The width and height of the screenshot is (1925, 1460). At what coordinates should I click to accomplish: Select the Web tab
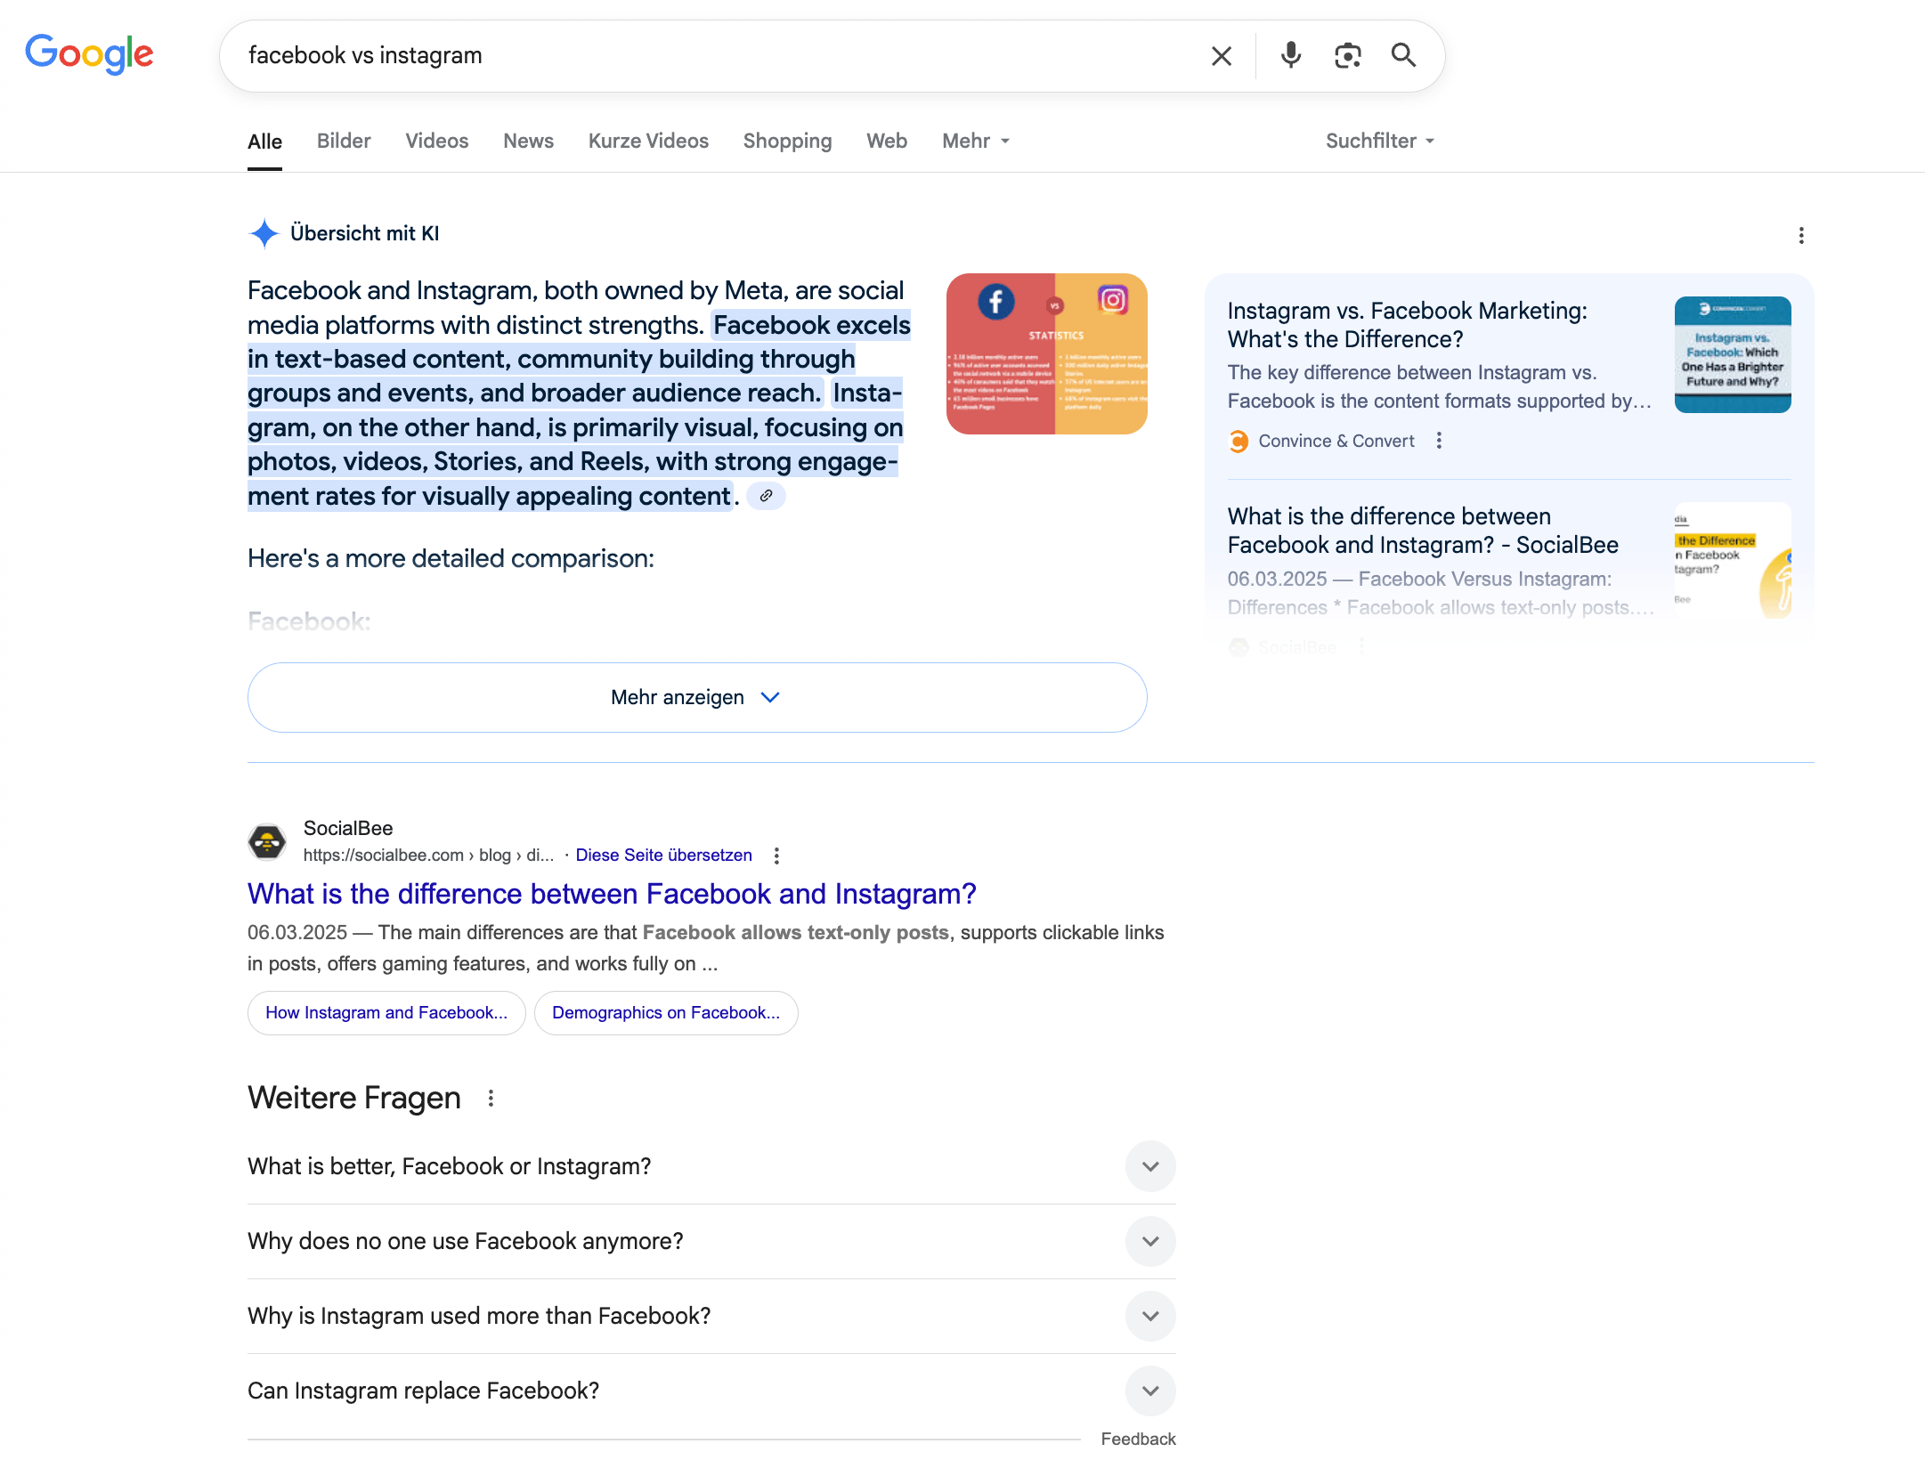click(887, 141)
